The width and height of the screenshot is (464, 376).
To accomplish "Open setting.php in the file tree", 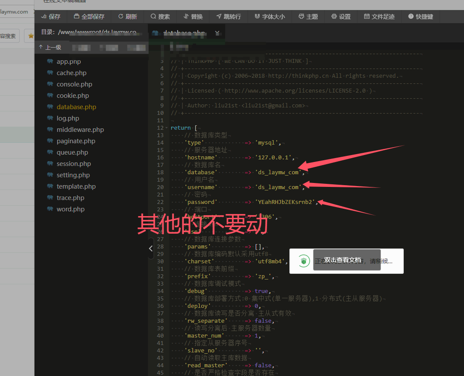I will point(73,175).
